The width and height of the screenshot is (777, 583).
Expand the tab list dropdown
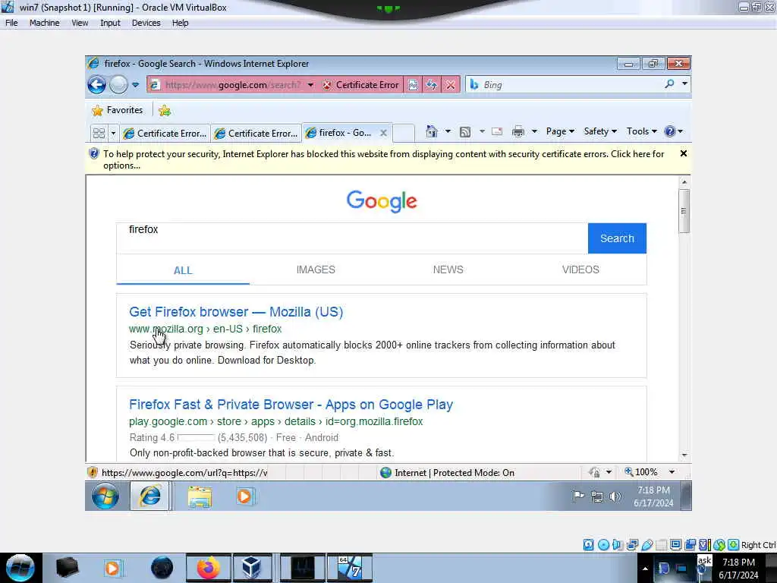(x=113, y=133)
